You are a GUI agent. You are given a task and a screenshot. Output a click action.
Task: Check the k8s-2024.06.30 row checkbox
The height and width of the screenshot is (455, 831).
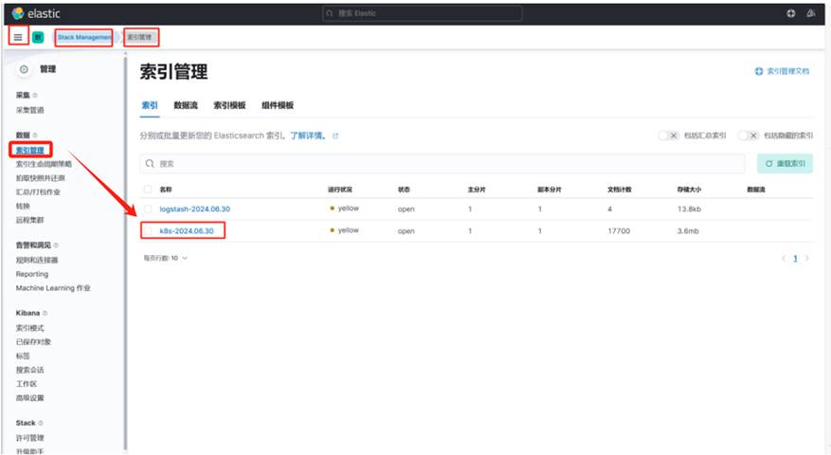click(148, 230)
